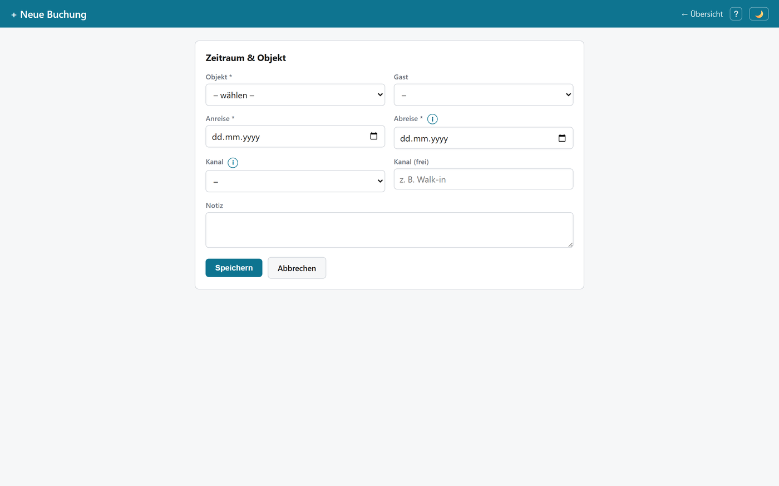Open the Objekt dropdown
Image resolution: width=779 pixels, height=486 pixels.
(x=295, y=95)
